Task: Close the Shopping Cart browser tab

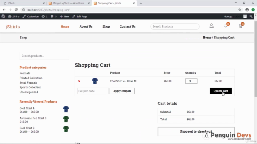Action: tap(134, 3)
